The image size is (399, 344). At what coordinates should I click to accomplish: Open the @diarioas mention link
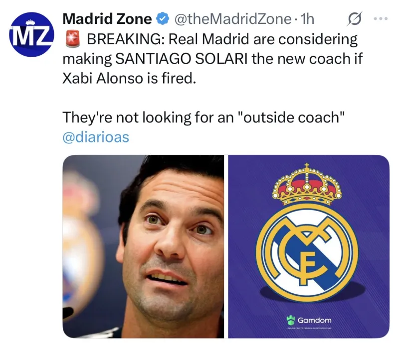click(96, 137)
